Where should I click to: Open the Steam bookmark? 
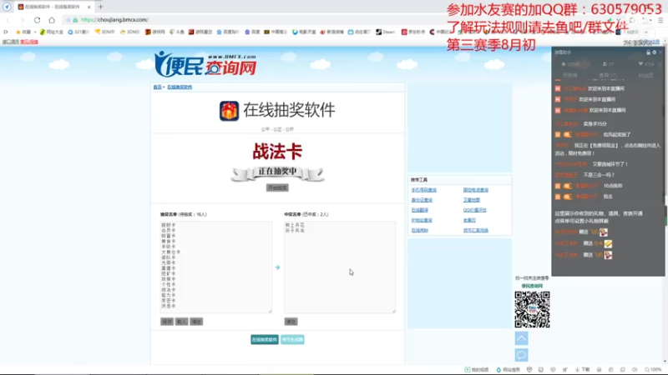click(386, 32)
